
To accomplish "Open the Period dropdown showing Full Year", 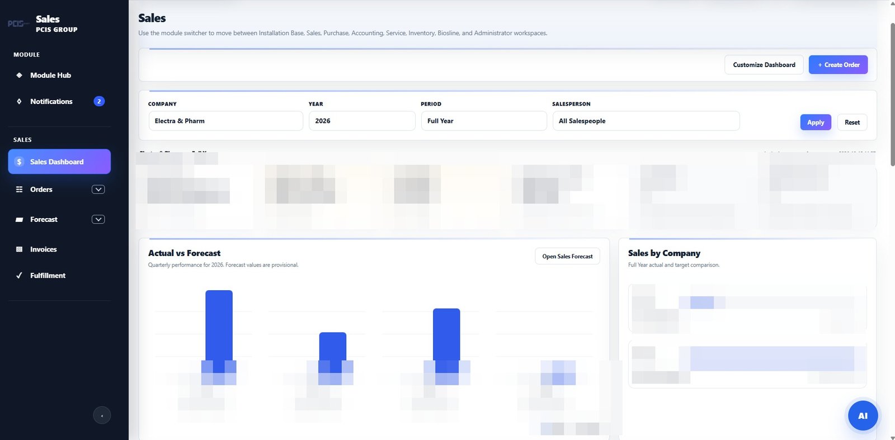I will 484,121.
